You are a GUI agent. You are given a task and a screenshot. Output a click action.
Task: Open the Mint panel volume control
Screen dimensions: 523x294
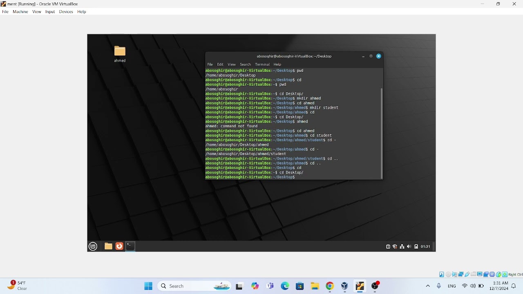[409, 247]
